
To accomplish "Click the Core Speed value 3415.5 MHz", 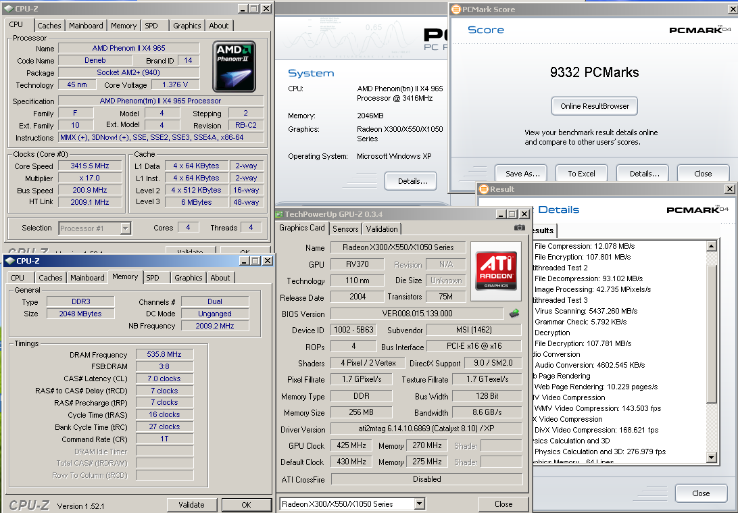I will click(x=90, y=166).
